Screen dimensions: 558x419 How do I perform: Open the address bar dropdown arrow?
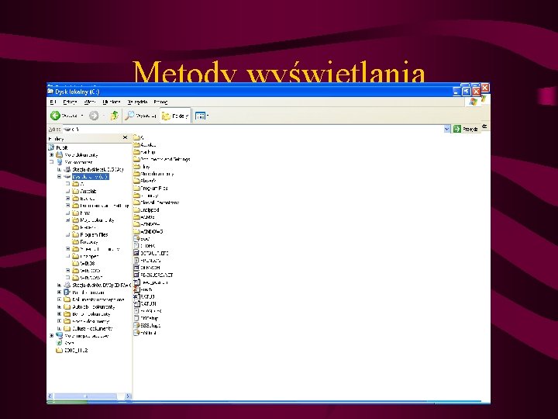click(447, 129)
